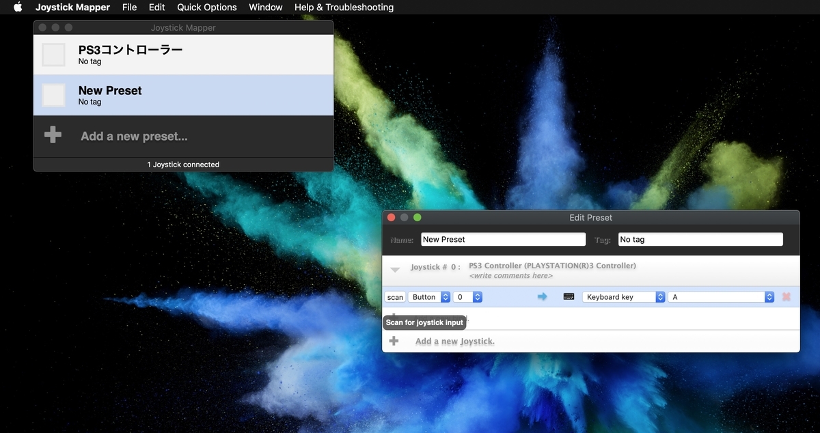Click the PS3 Controller joystick name text

[x=552, y=266]
